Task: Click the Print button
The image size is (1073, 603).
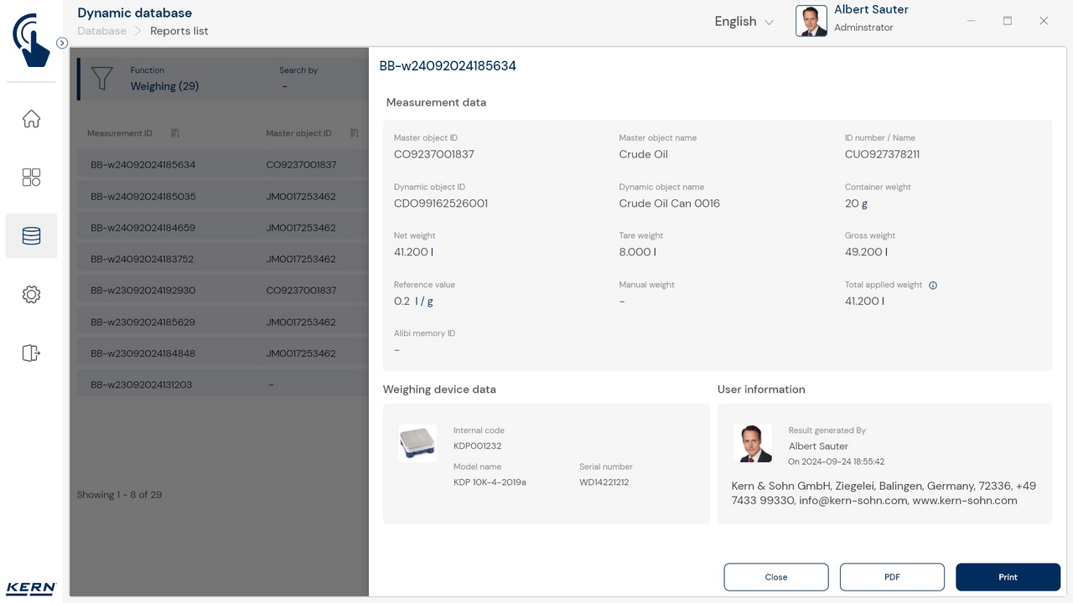Action: point(1008,577)
